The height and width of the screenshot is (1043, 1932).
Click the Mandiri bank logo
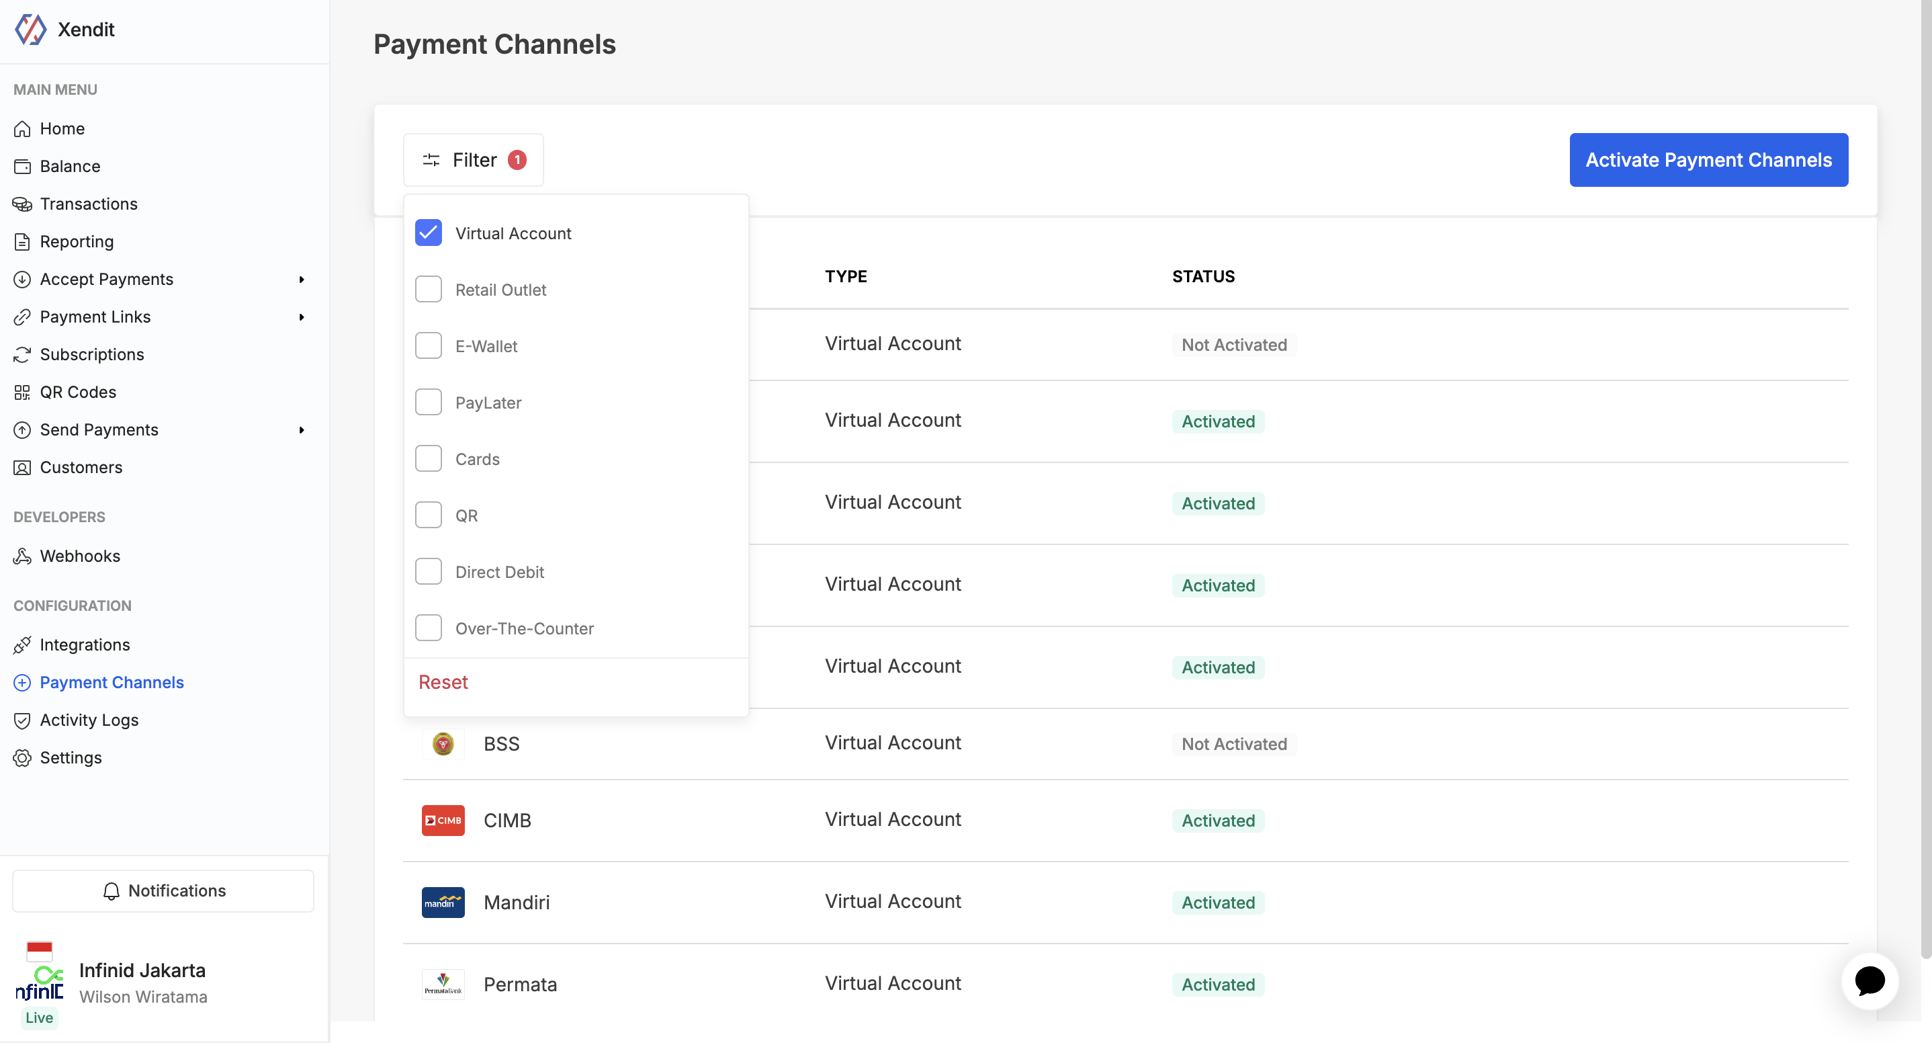pyautogui.click(x=443, y=903)
